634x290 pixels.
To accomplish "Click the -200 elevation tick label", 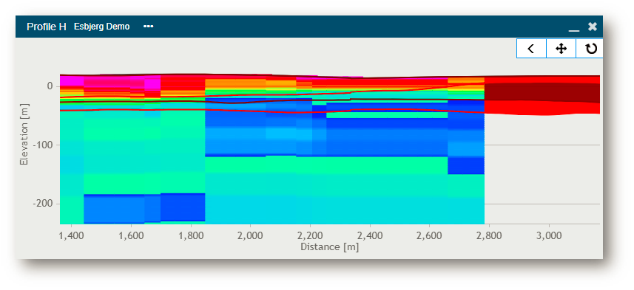I will pyautogui.click(x=42, y=204).
